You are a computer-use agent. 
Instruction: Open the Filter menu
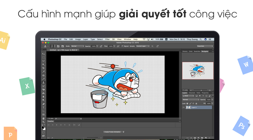(x=107, y=39)
